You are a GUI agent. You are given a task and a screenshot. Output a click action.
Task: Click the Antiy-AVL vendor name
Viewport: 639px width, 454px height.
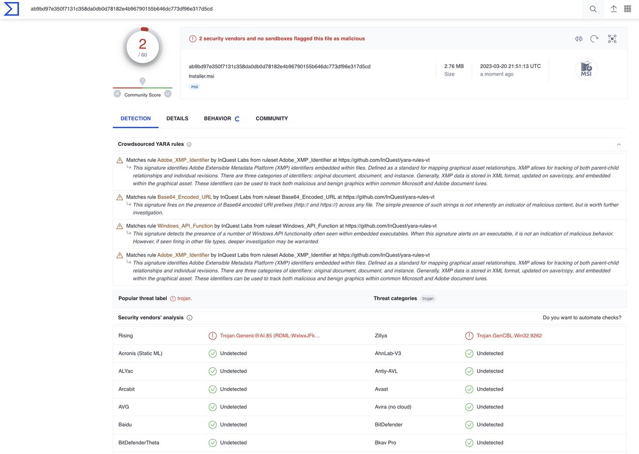click(x=387, y=371)
